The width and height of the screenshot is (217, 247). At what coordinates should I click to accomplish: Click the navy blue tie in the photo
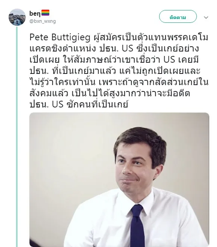(x=137, y=226)
